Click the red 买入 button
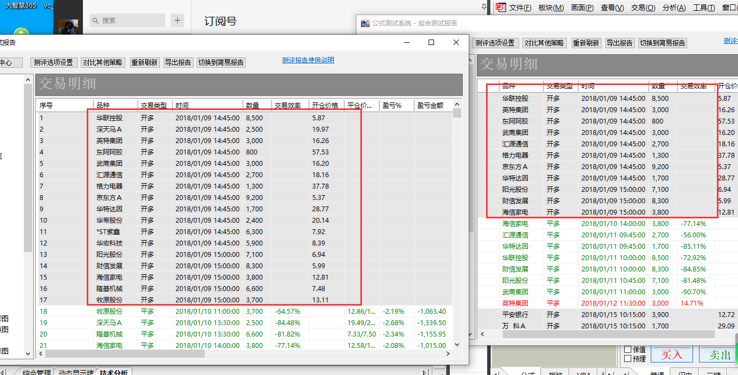 click(672, 354)
